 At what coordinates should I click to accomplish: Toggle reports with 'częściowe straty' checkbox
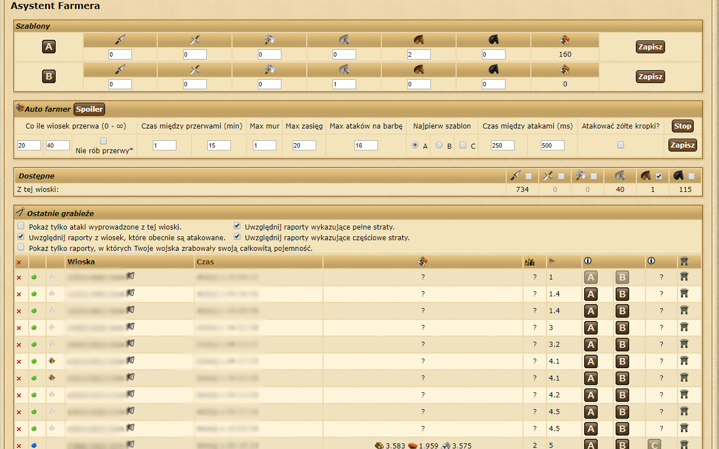coord(237,237)
